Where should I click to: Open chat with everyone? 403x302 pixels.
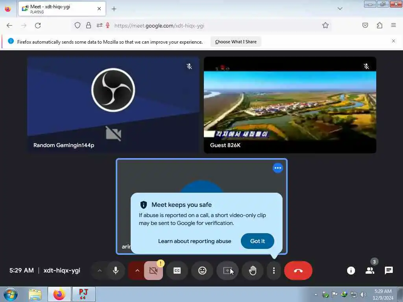[388, 271]
